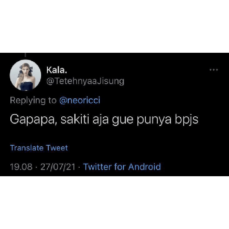Click Translate Tweet
The width and height of the screenshot is (229, 229).
coord(39,148)
